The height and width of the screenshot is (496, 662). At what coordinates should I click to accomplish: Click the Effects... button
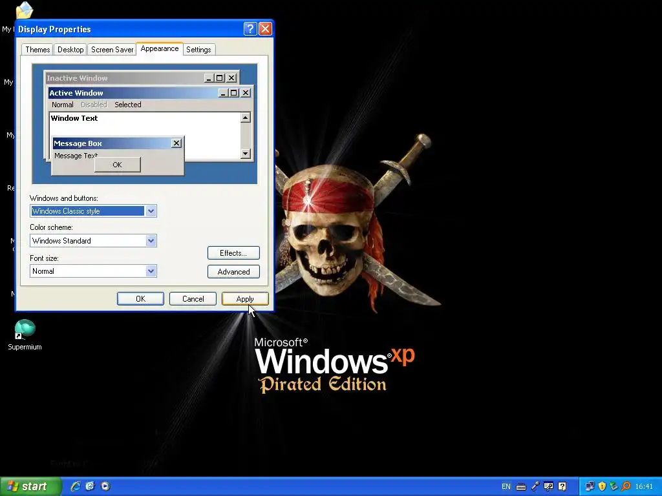233,253
